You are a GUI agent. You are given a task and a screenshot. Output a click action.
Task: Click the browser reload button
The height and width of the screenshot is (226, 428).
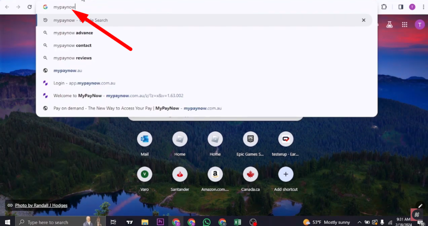click(29, 7)
